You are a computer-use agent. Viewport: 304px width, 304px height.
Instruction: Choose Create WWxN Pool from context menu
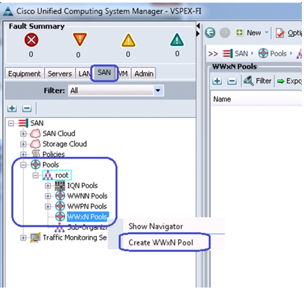160,242
